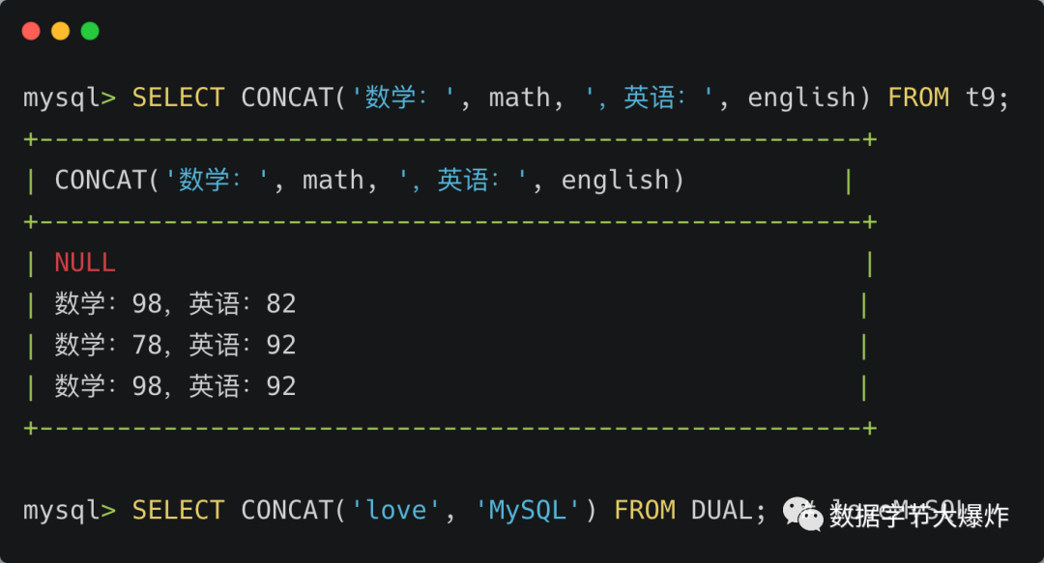Click the first mysql> prompt

click(70, 99)
